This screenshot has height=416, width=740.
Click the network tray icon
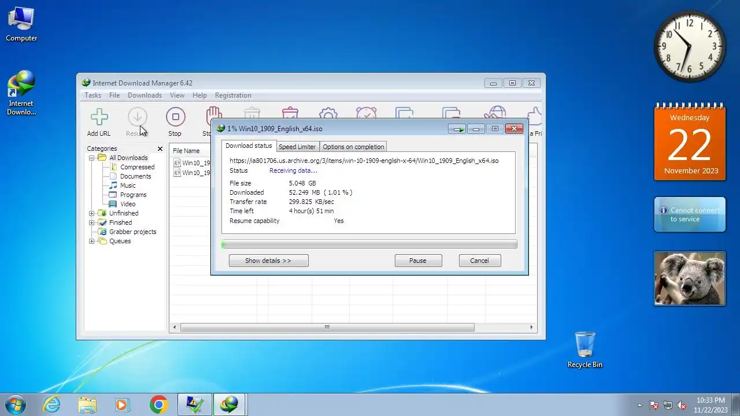668,405
